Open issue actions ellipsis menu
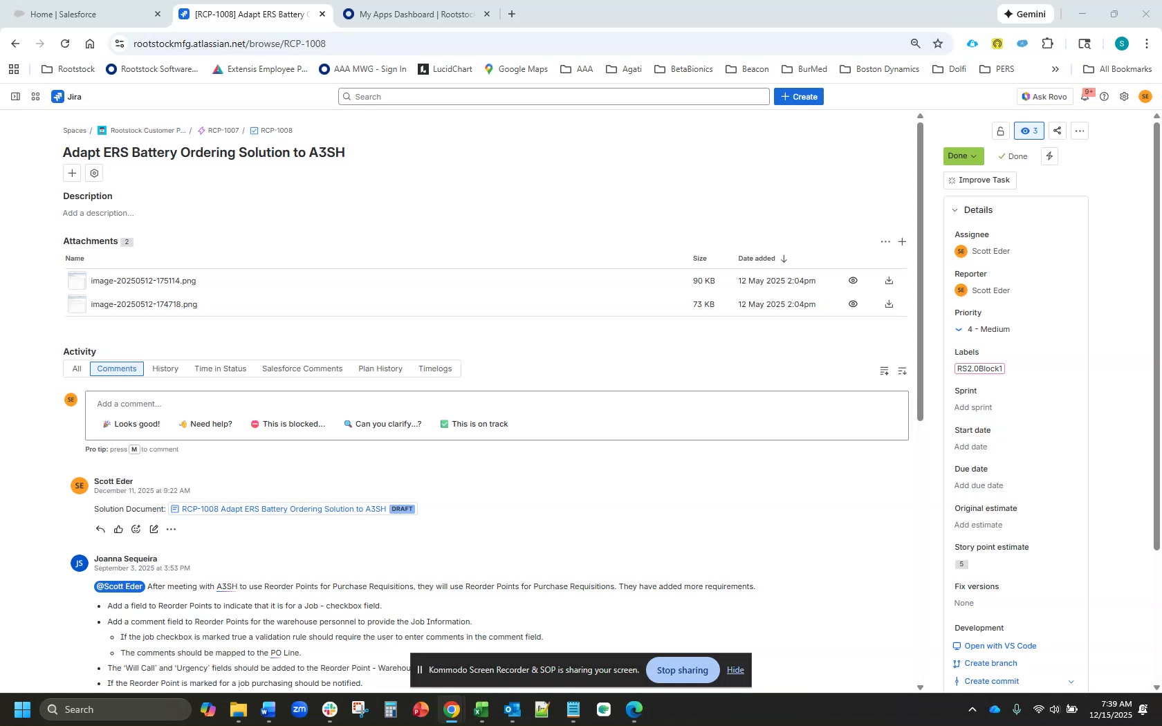Screen dimensions: 1162x726 (1080, 131)
